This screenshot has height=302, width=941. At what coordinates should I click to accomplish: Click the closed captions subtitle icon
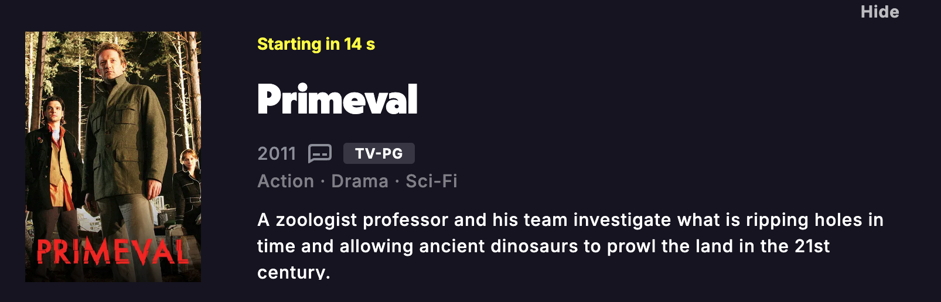point(320,153)
